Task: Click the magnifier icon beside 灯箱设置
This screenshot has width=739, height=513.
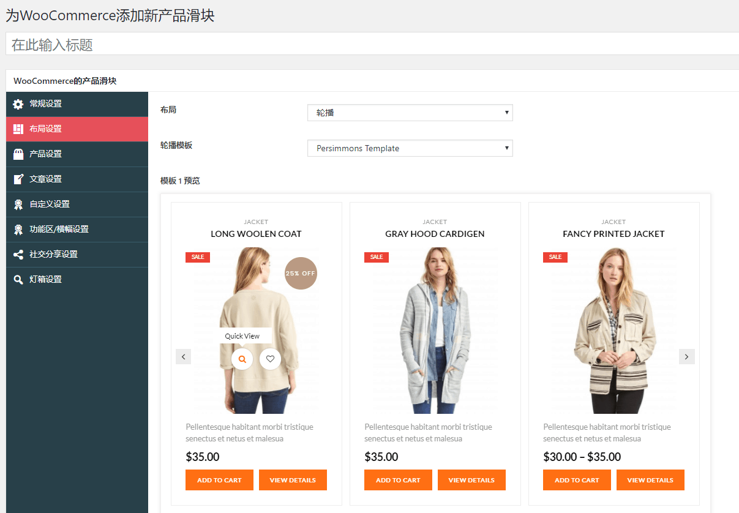Action: (18, 280)
